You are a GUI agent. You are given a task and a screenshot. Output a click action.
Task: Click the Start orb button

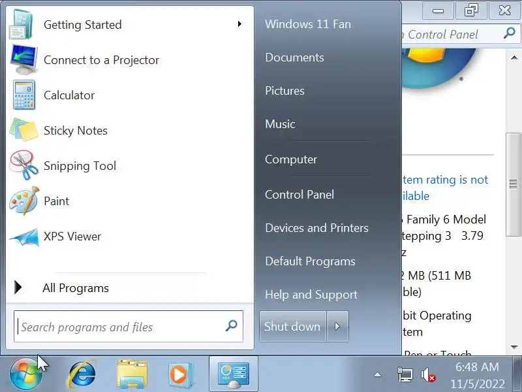(25, 374)
